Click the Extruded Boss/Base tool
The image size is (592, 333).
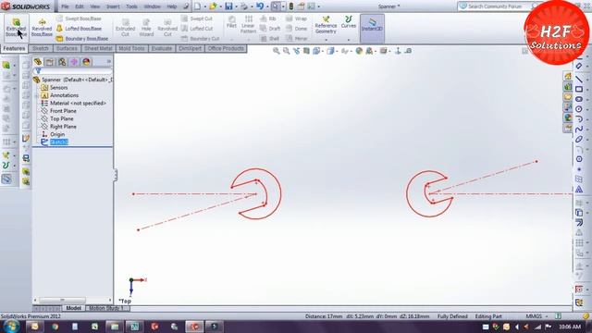16,28
